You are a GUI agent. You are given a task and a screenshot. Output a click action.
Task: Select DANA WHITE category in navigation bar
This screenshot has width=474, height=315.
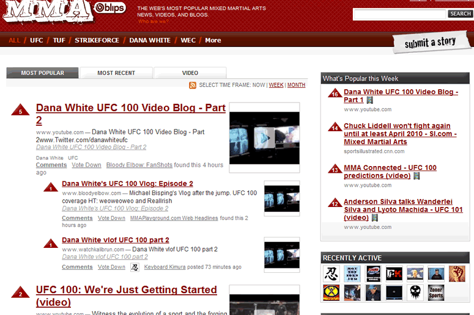[x=150, y=40]
